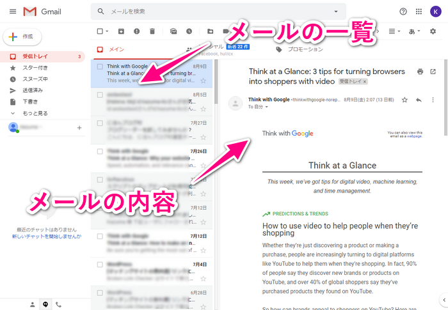Open the 8月5日 email row

(x=152, y=102)
